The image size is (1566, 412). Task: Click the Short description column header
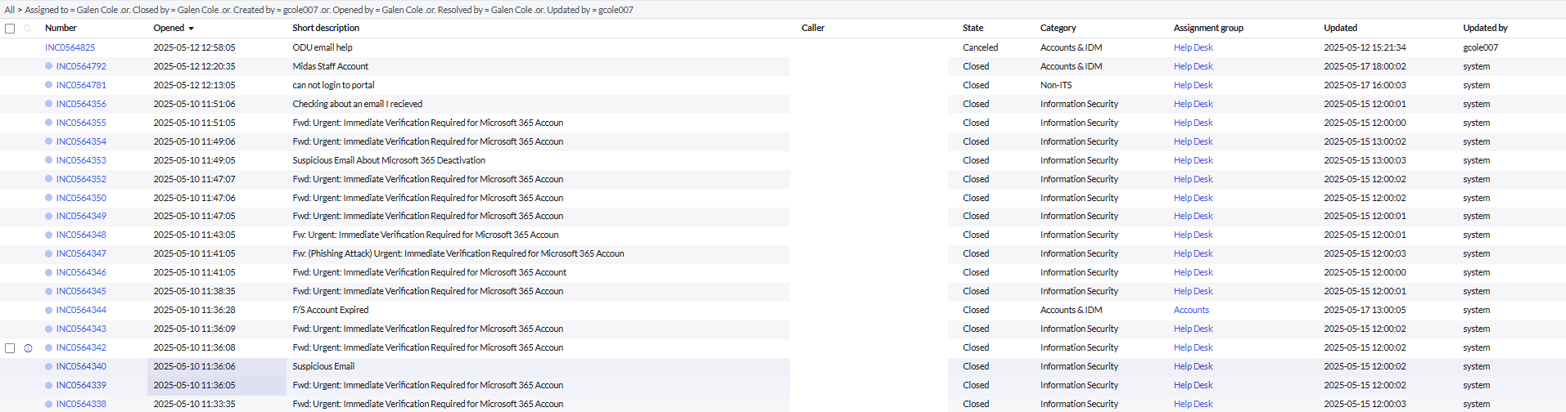coord(326,28)
